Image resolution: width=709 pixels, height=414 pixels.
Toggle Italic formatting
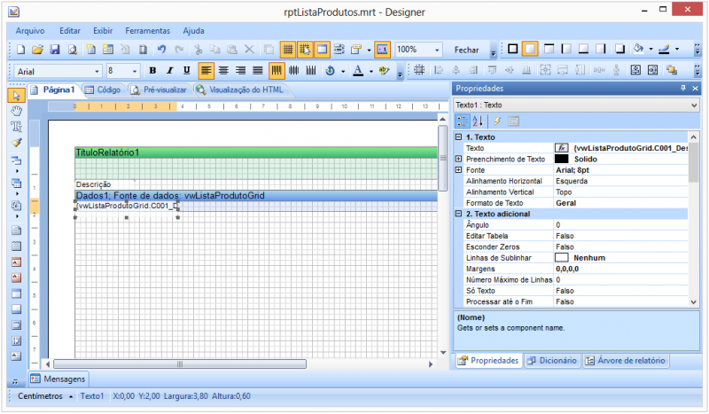point(169,70)
